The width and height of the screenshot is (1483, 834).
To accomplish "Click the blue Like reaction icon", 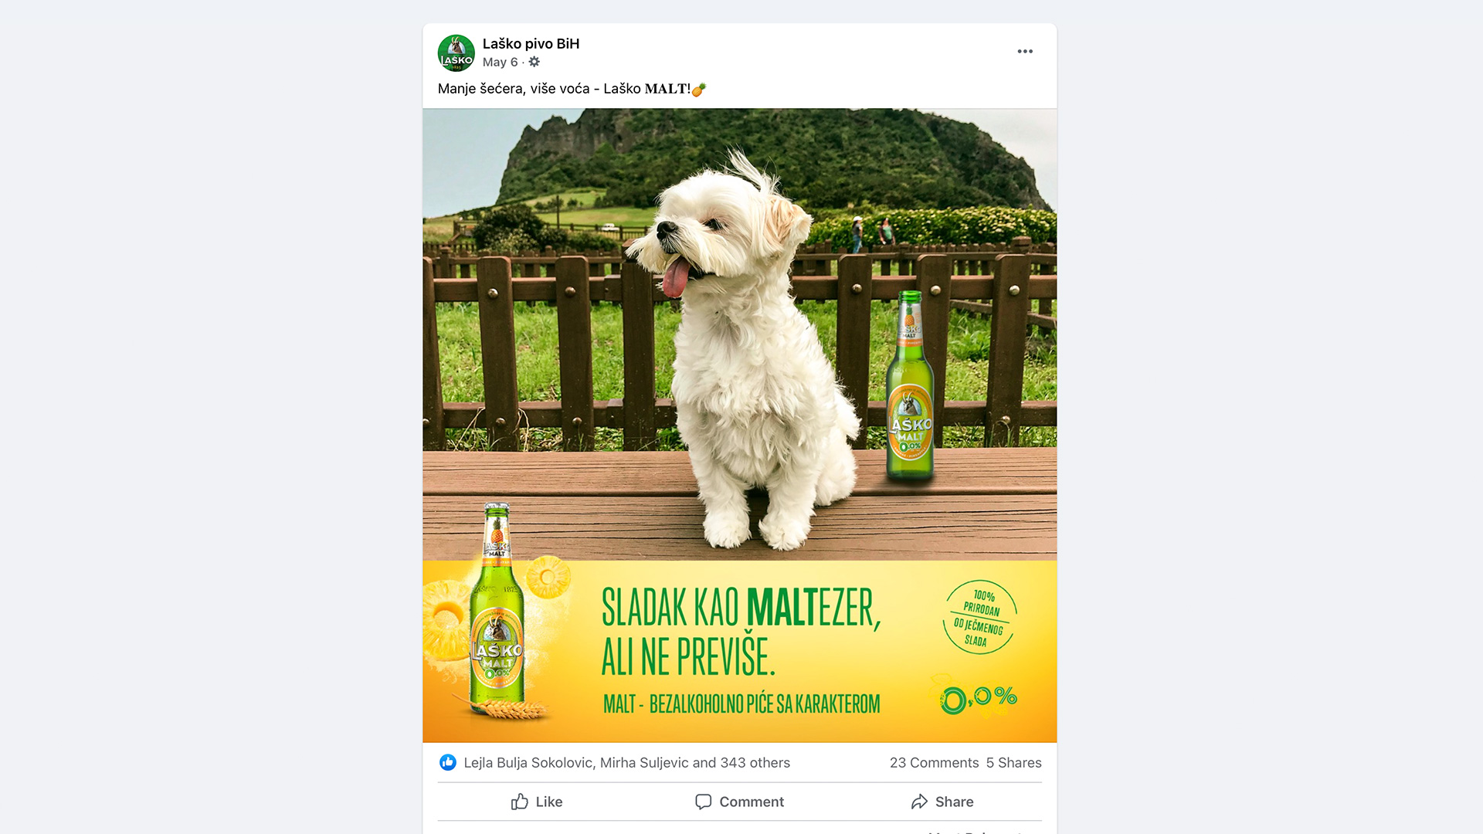I will [x=448, y=762].
